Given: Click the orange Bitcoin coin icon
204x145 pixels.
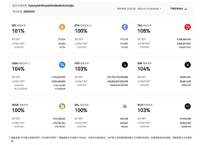Looking at the screenshot, I should 62,27.
